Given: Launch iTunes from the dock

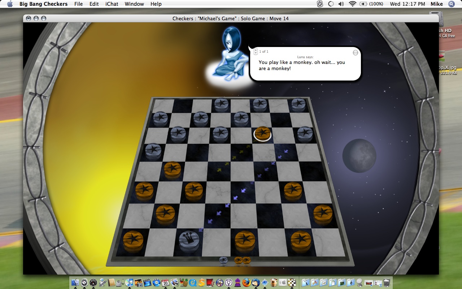Looking at the screenshot, I should click(x=129, y=282).
